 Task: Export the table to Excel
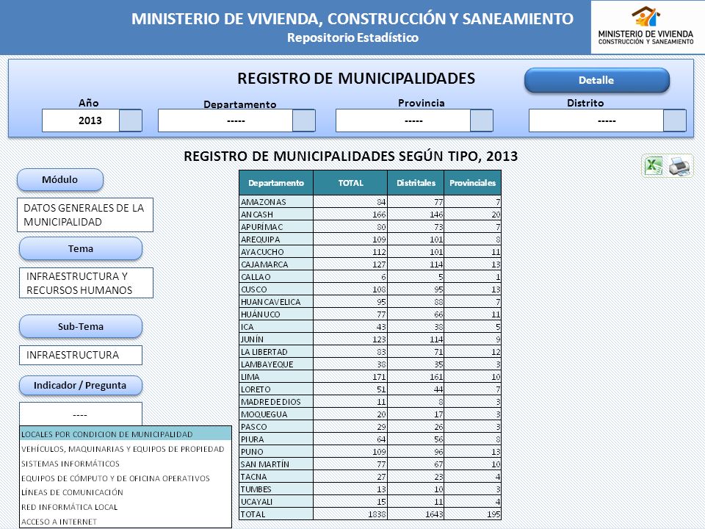coord(654,165)
